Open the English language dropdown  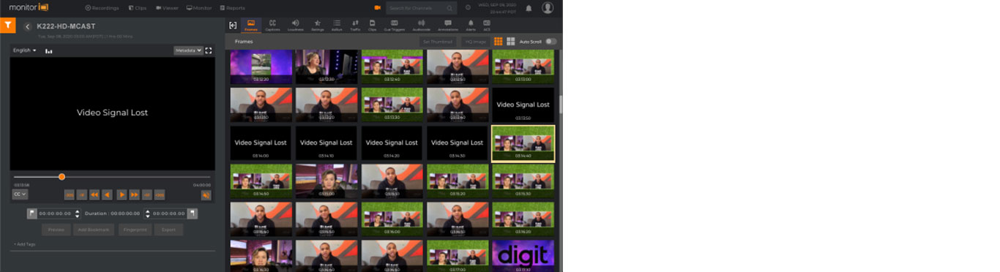click(25, 50)
